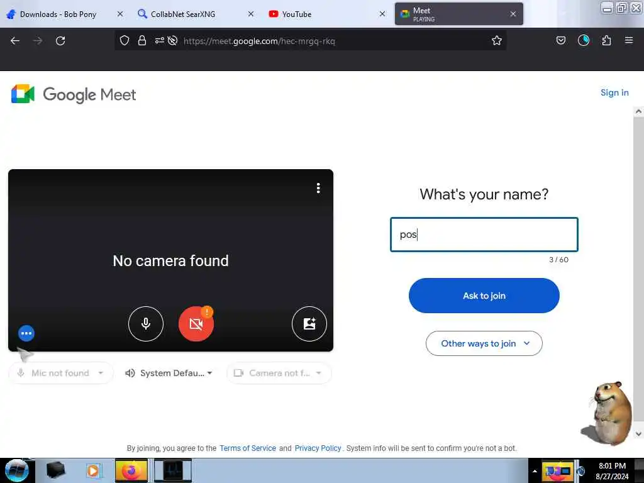Expand the System Default speaker dropdown
Viewport: 644px width, 483px height.
coord(169,373)
